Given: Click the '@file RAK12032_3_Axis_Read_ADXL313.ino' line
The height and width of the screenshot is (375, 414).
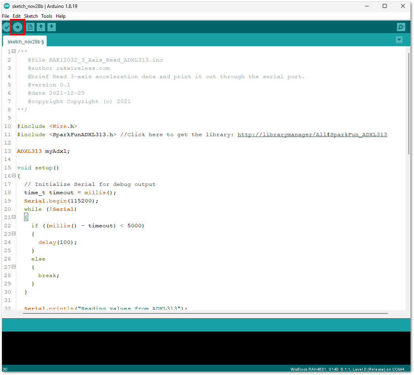Looking at the screenshot, I should pyautogui.click(x=95, y=60).
